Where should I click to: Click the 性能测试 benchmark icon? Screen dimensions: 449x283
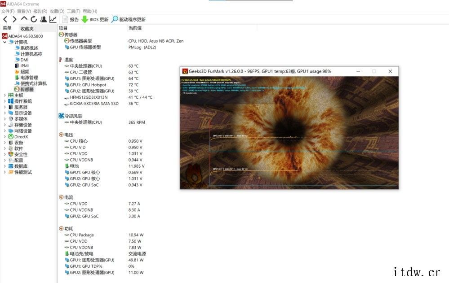11,172
